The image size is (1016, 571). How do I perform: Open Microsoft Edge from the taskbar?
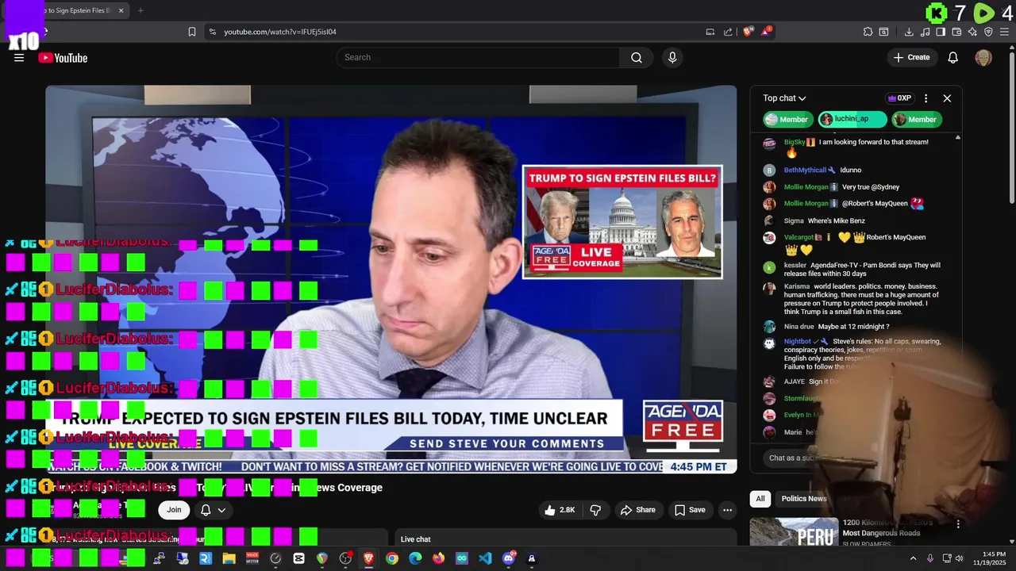click(x=415, y=558)
